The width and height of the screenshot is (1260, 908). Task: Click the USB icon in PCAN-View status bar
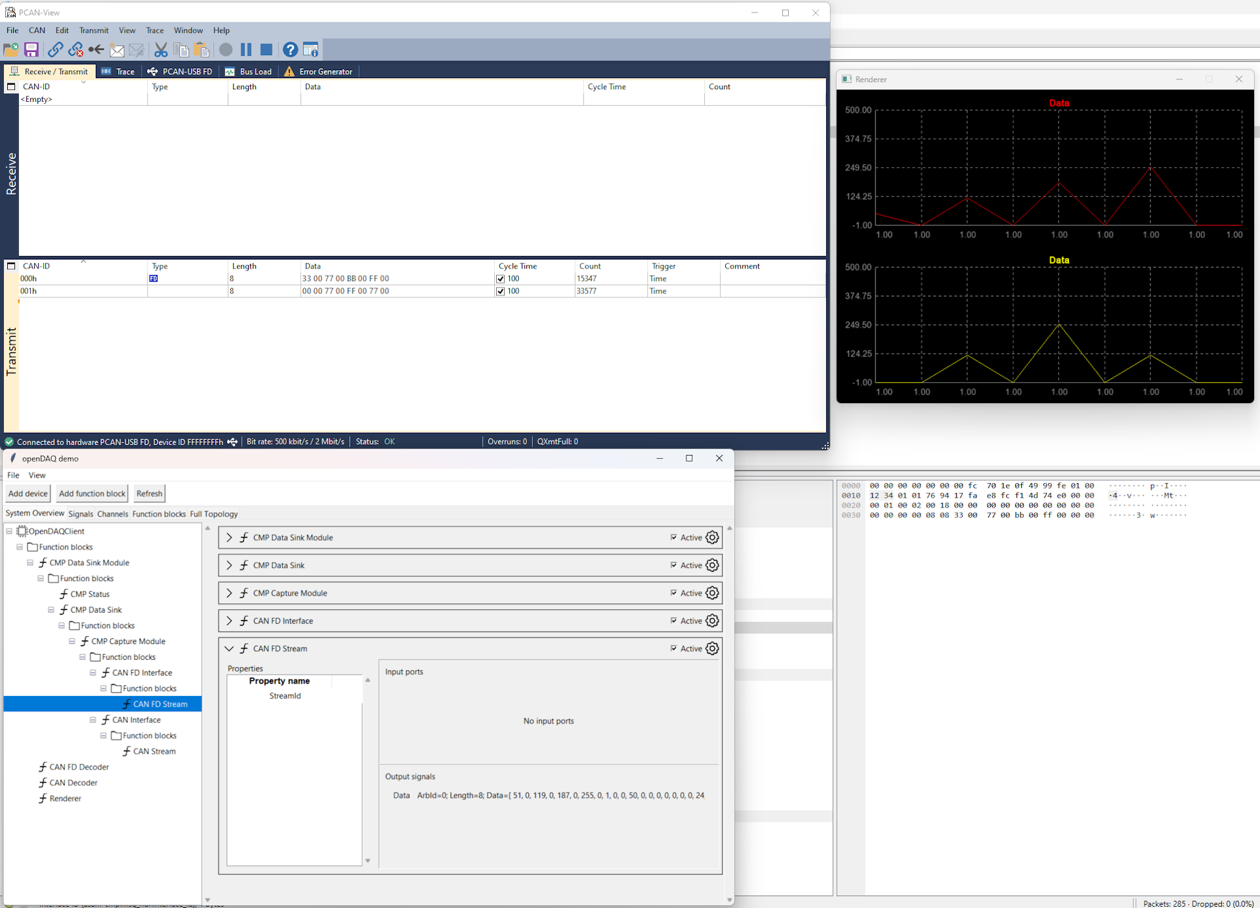[232, 442]
